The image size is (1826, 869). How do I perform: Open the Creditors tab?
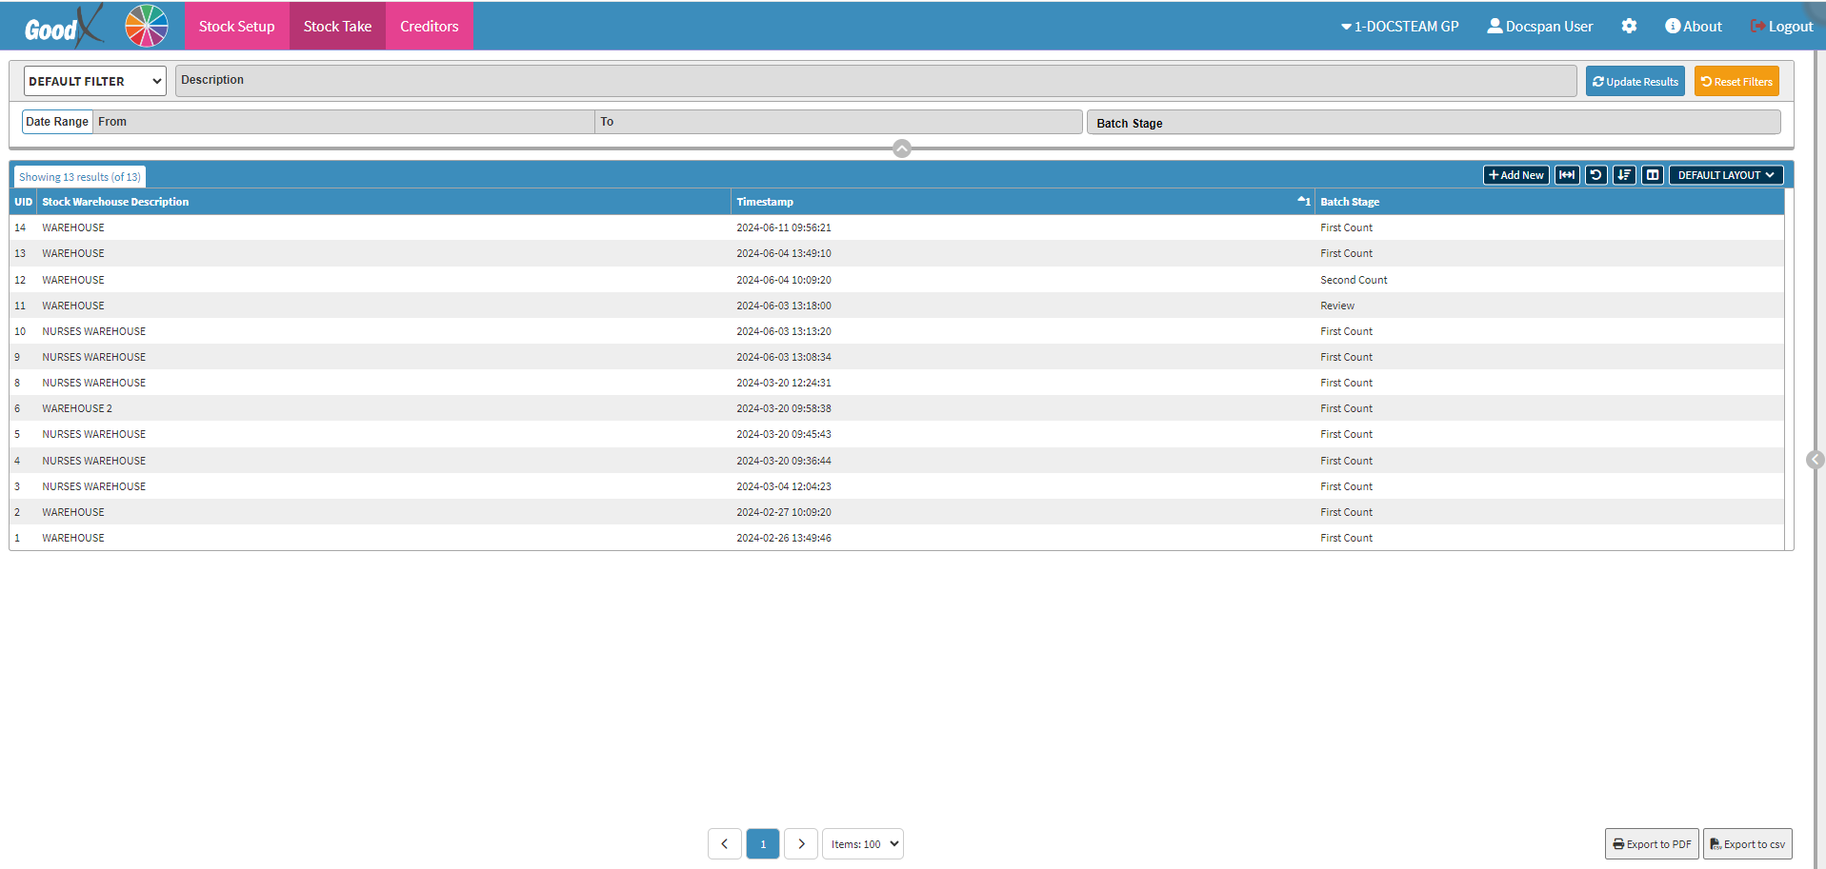(x=429, y=27)
